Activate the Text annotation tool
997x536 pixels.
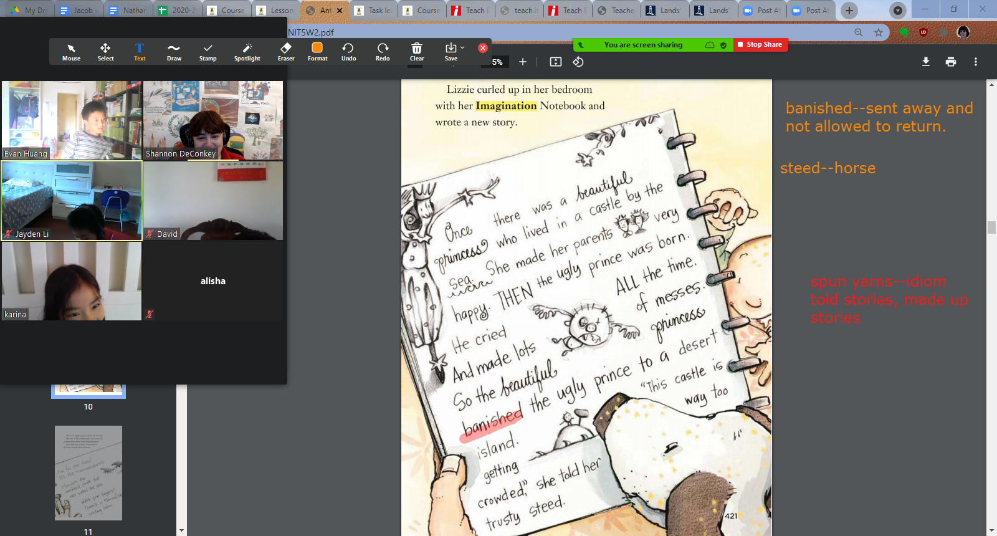coord(140,52)
